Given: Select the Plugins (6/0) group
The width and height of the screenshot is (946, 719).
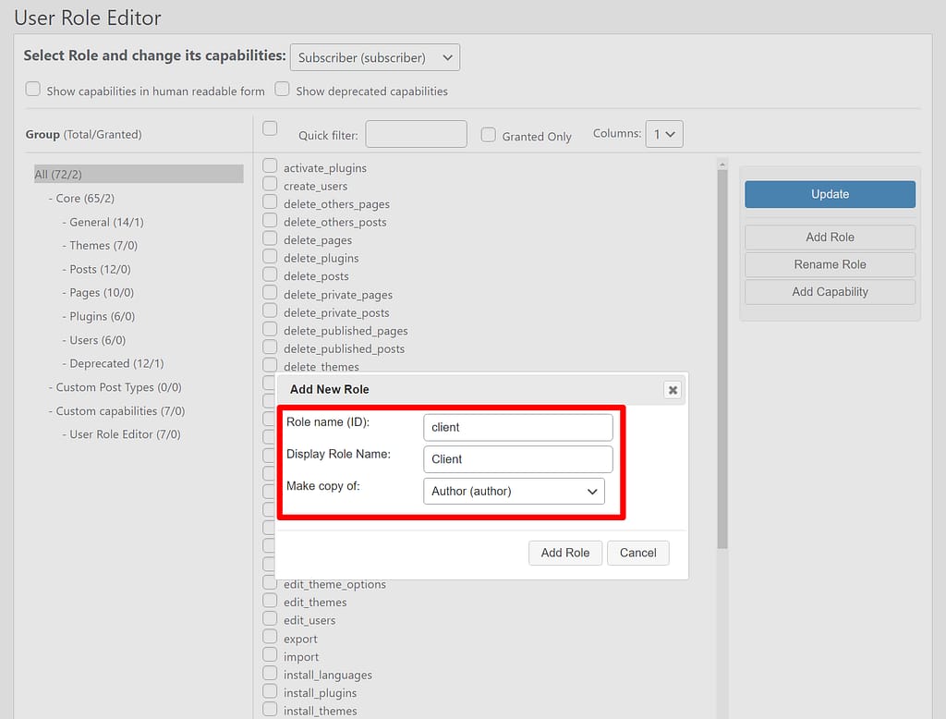Looking at the screenshot, I should click(102, 316).
